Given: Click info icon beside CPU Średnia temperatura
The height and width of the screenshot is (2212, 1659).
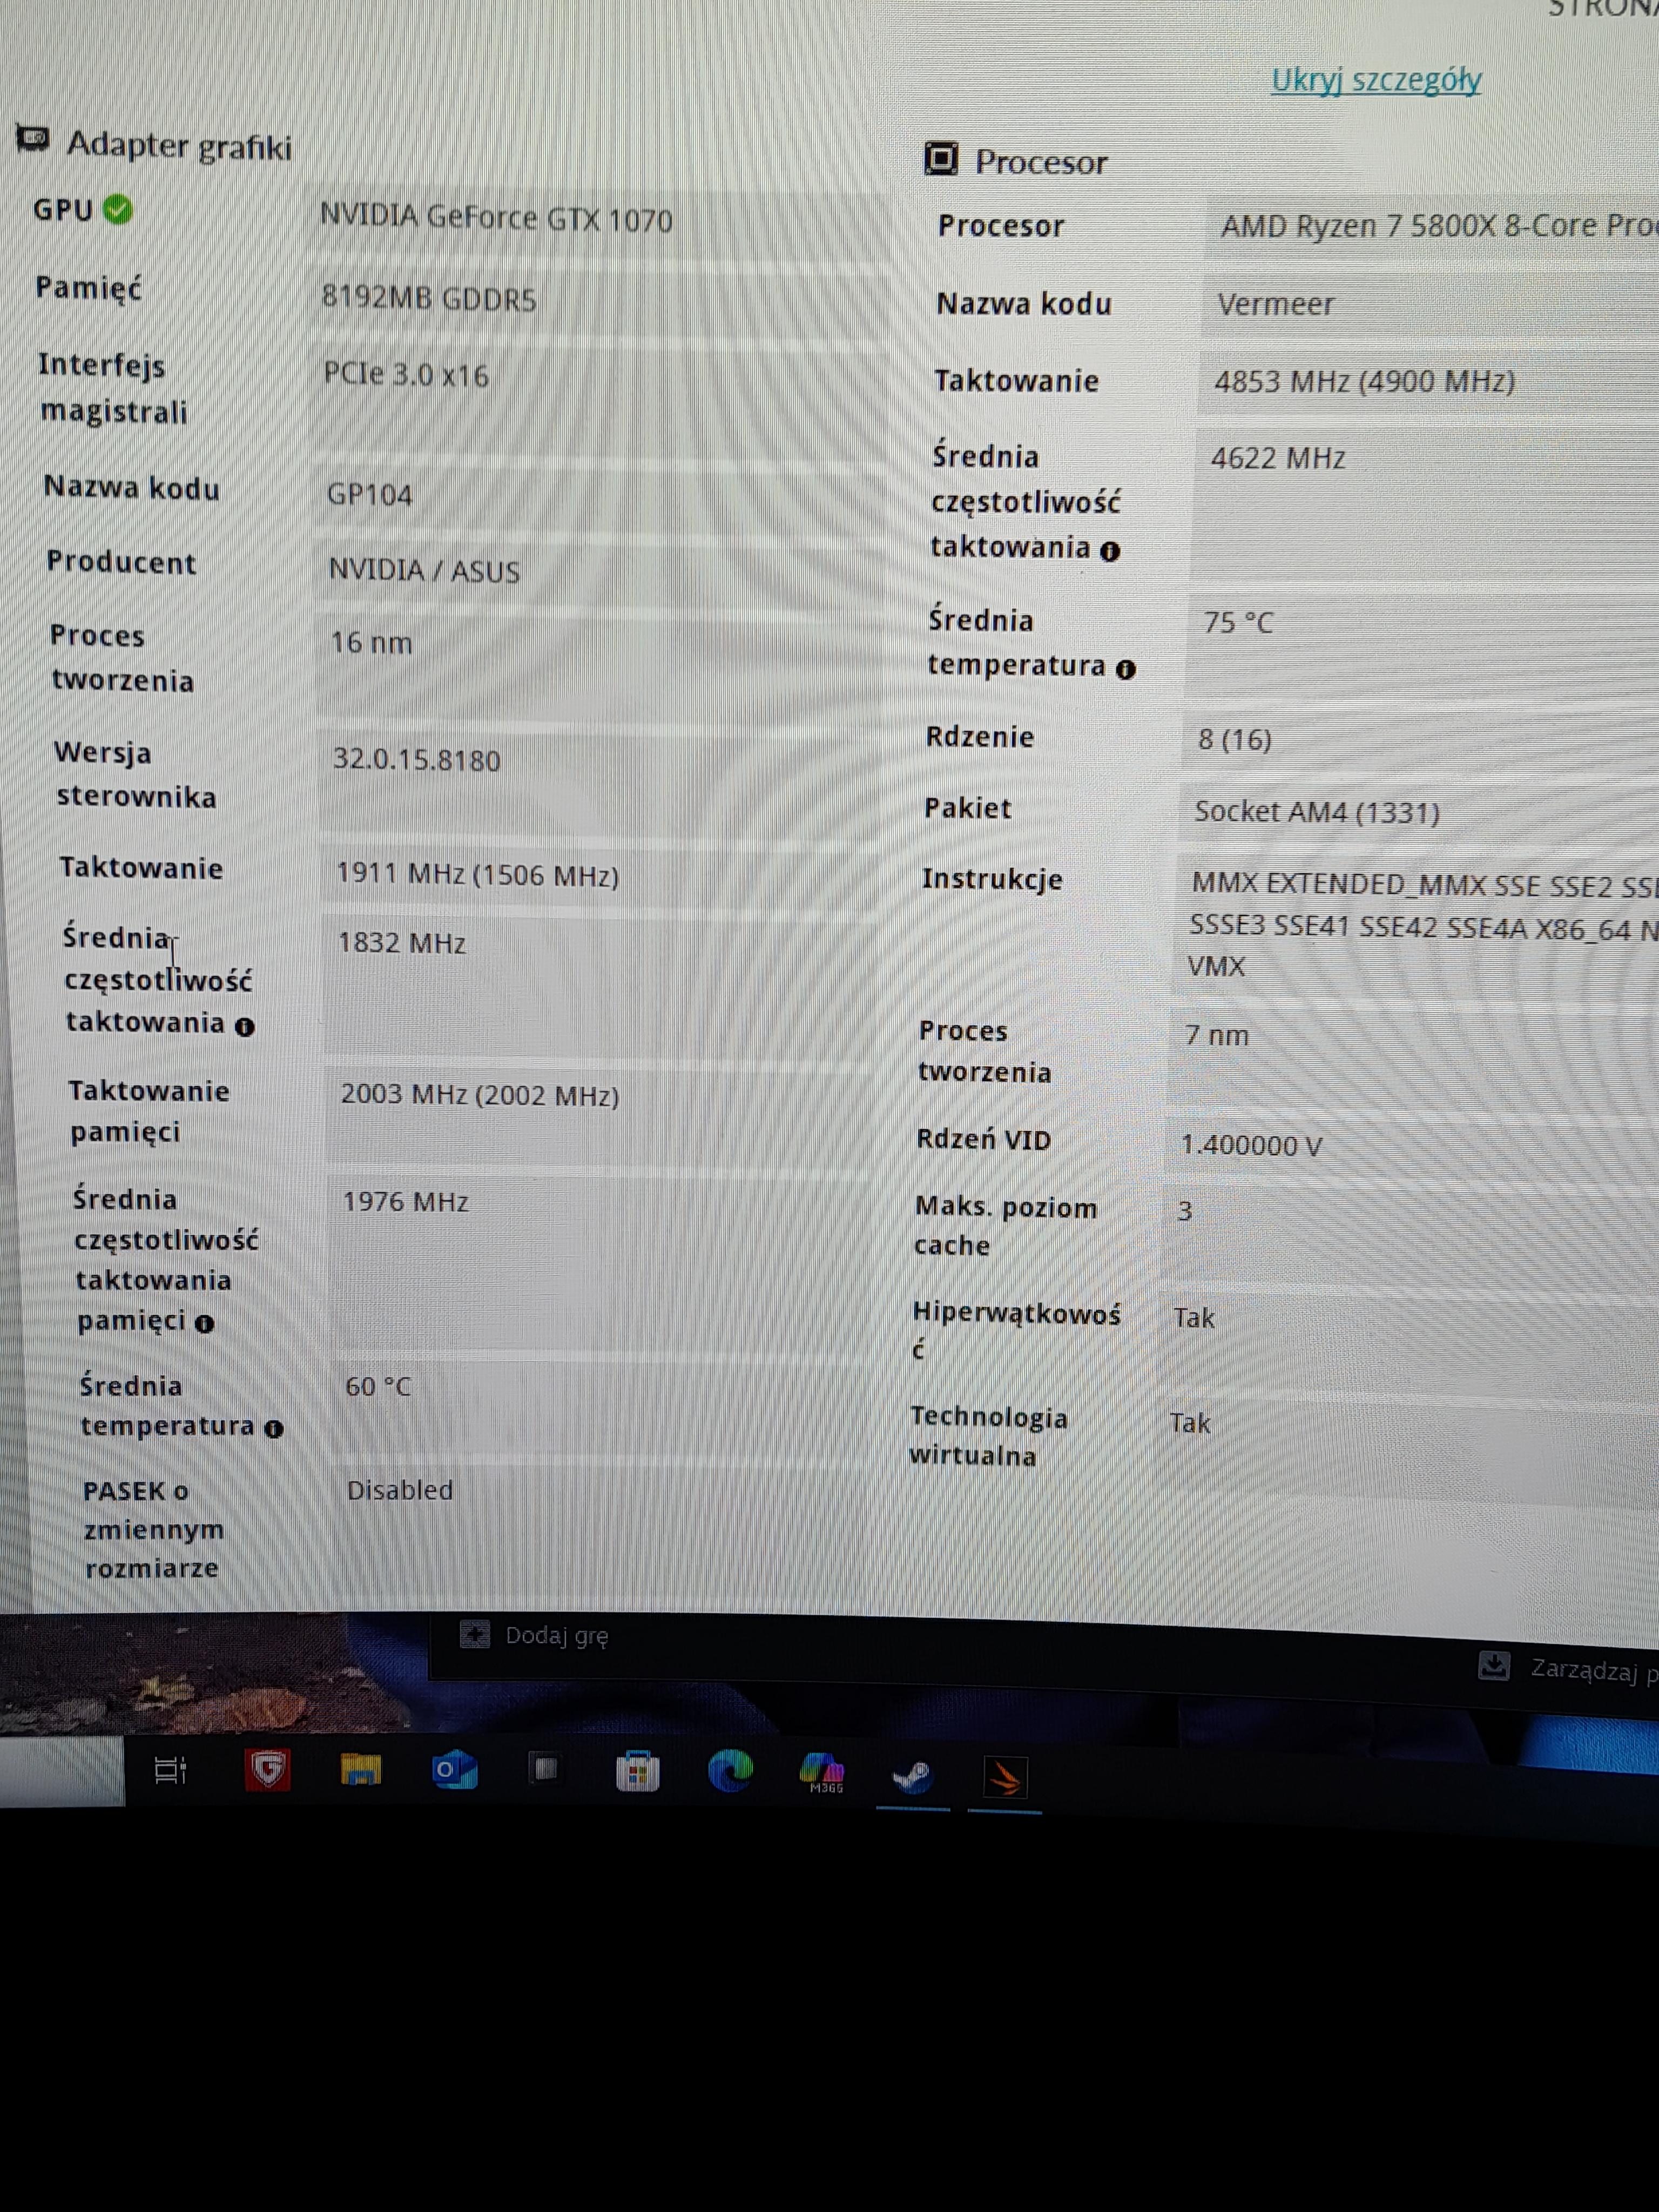Looking at the screenshot, I should [x=1125, y=670].
